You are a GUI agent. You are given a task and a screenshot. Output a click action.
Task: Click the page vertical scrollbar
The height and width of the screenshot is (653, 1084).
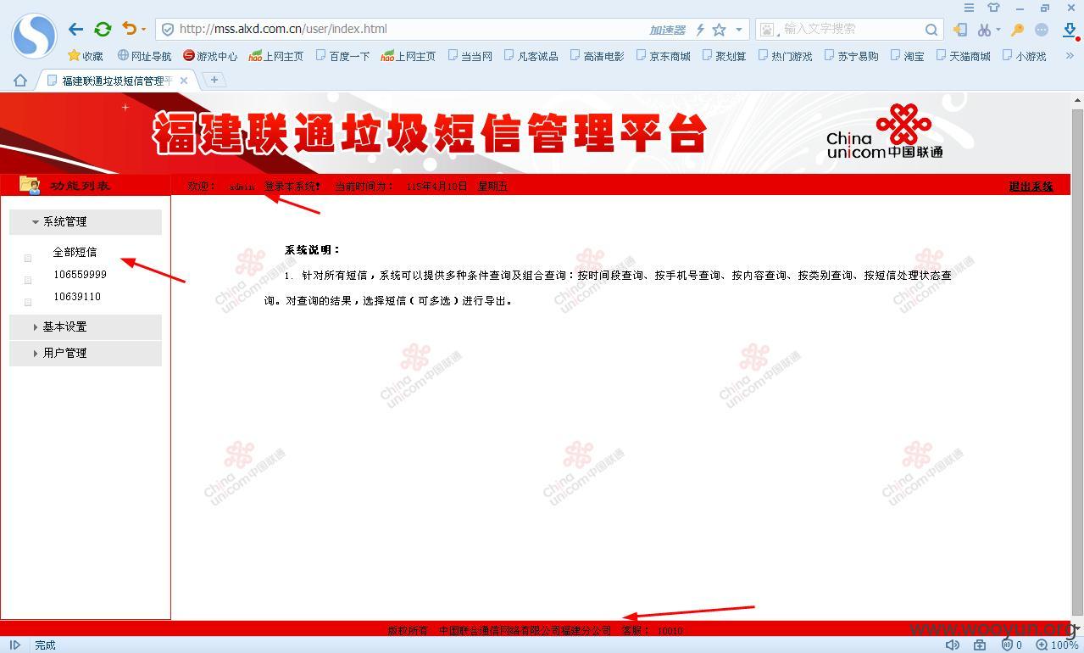click(1077, 360)
